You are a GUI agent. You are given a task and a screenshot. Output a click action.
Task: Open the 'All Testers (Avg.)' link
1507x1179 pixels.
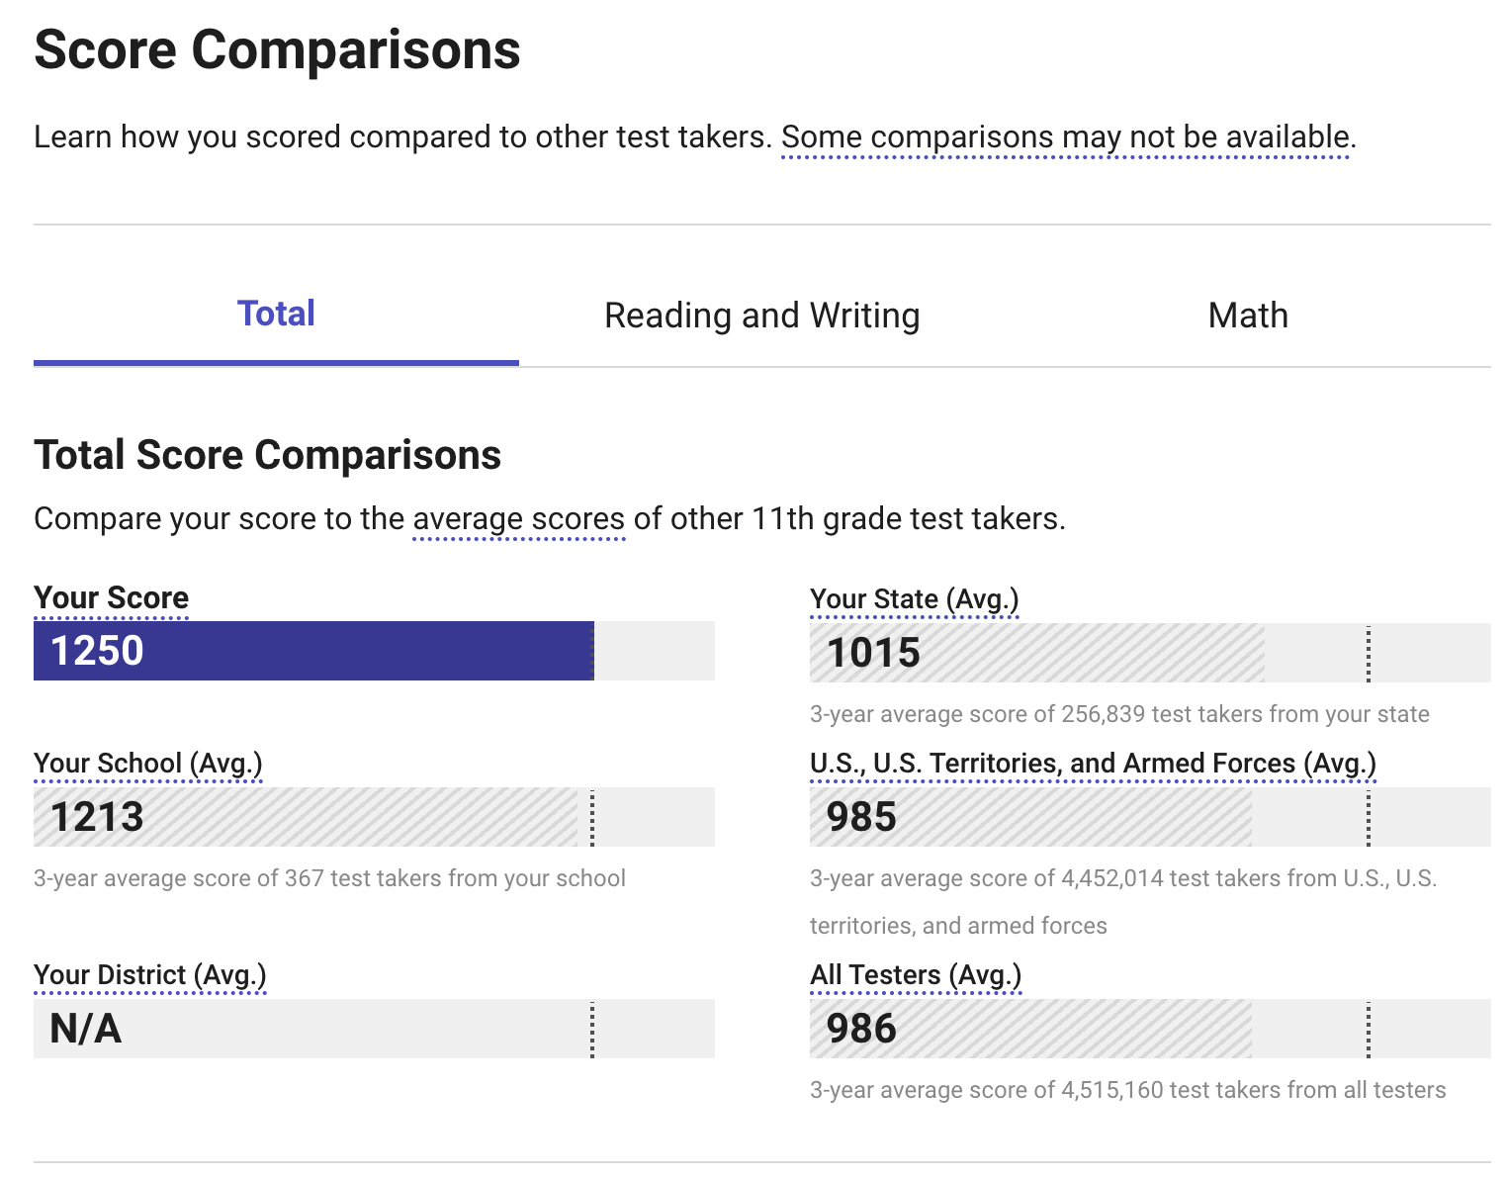916,975
